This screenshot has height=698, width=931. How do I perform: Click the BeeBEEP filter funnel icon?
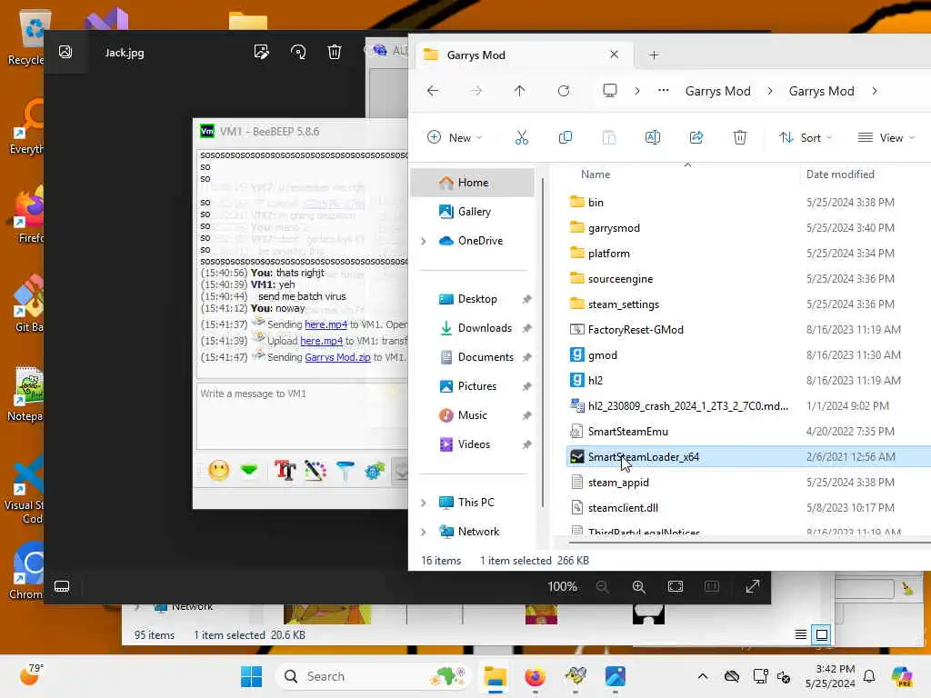pyautogui.click(x=345, y=471)
